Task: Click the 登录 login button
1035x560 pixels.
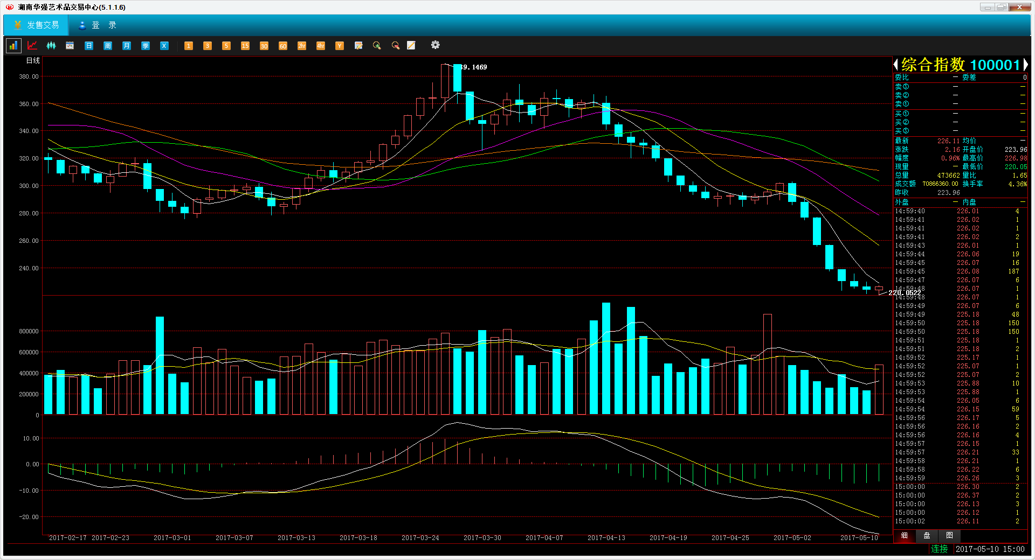Action: 98,25
